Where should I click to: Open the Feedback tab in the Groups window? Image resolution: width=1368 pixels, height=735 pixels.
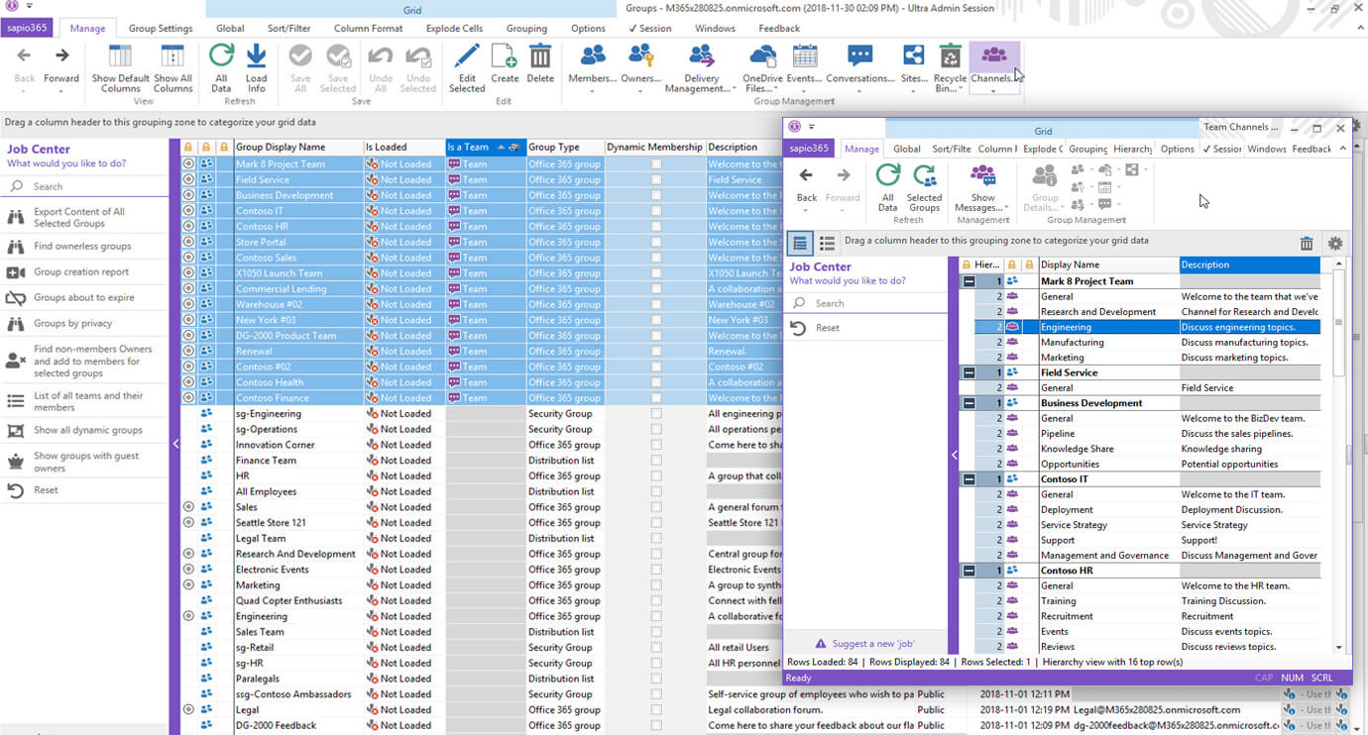click(779, 29)
